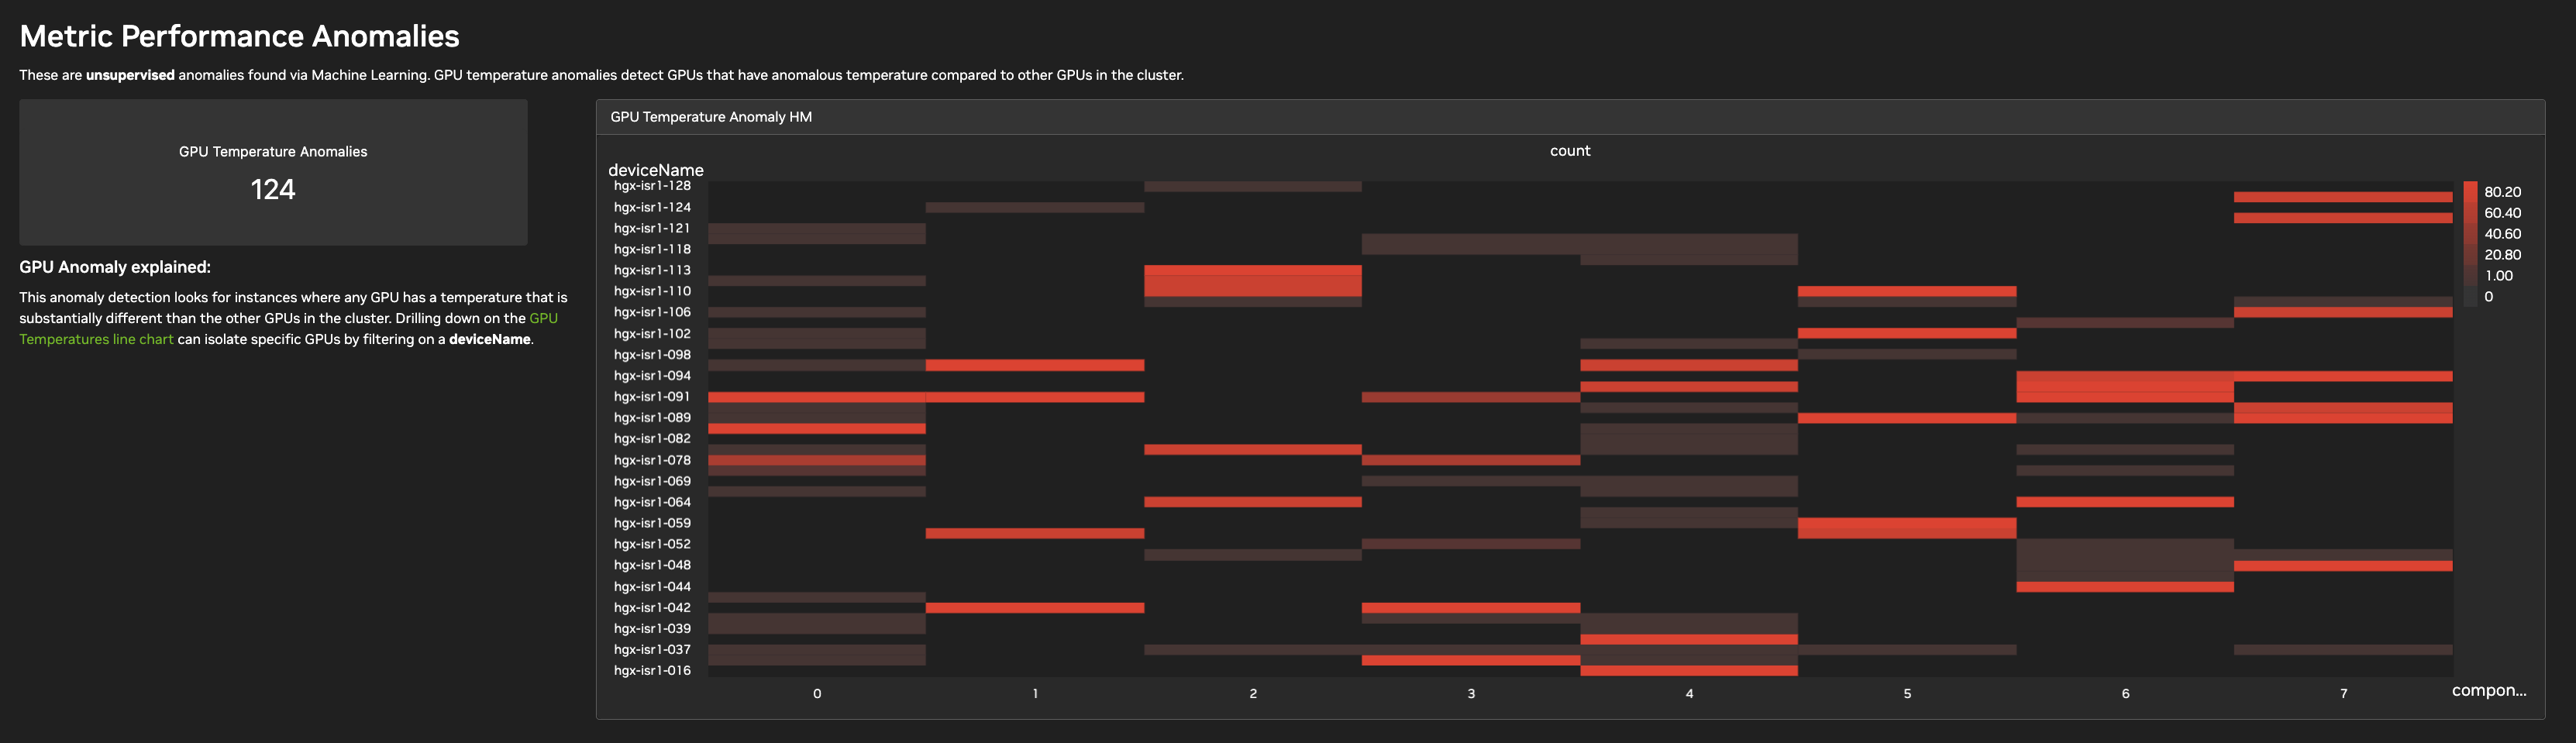The width and height of the screenshot is (2576, 743).
Task: Select device label hgx-isr1-124
Action: click(x=652, y=207)
